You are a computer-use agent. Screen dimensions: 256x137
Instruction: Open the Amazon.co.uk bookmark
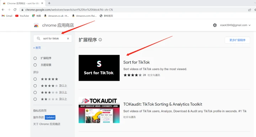coord(57,16)
